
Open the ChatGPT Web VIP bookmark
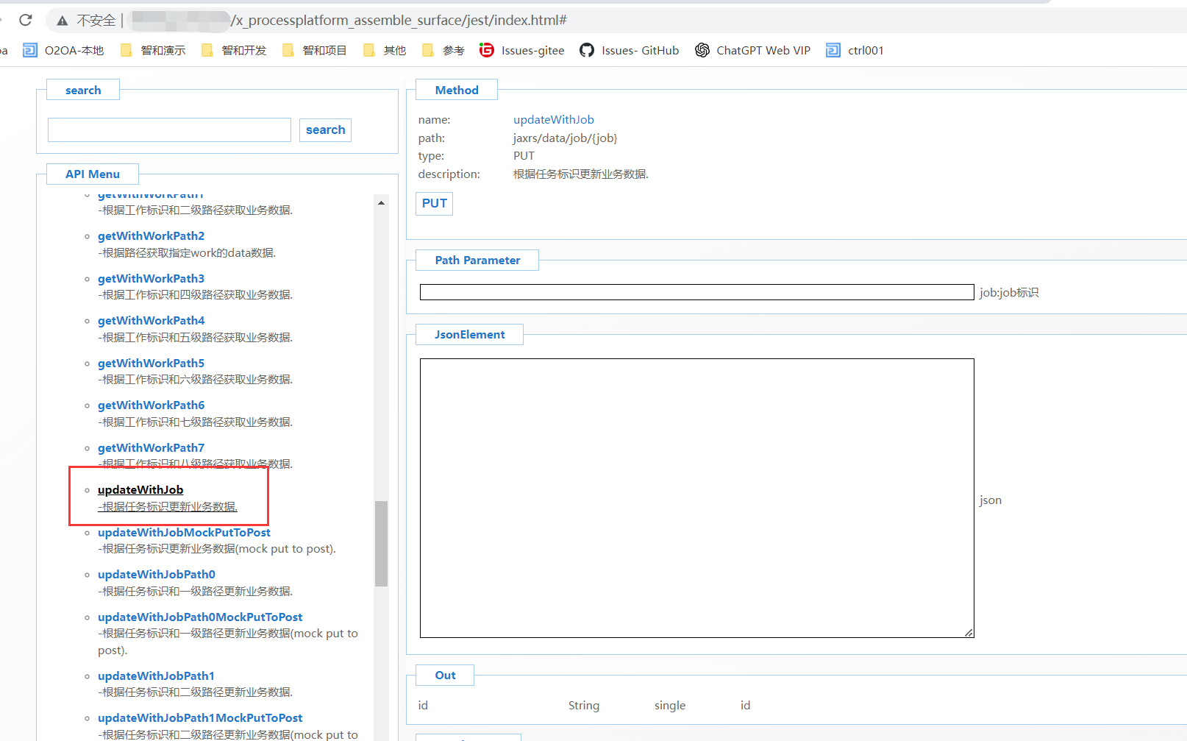[753, 50]
